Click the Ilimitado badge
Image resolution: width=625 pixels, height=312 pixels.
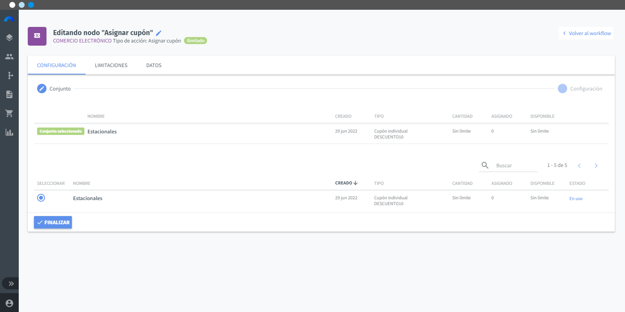click(195, 41)
